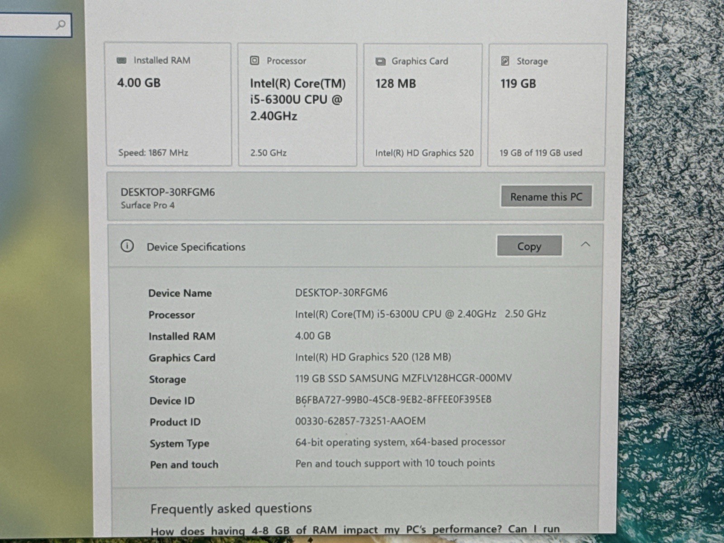This screenshot has width=724, height=543.
Task: Copy device specifications
Action: 529,246
